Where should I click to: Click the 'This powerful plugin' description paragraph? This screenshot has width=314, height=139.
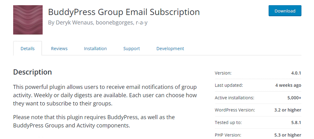(105, 95)
